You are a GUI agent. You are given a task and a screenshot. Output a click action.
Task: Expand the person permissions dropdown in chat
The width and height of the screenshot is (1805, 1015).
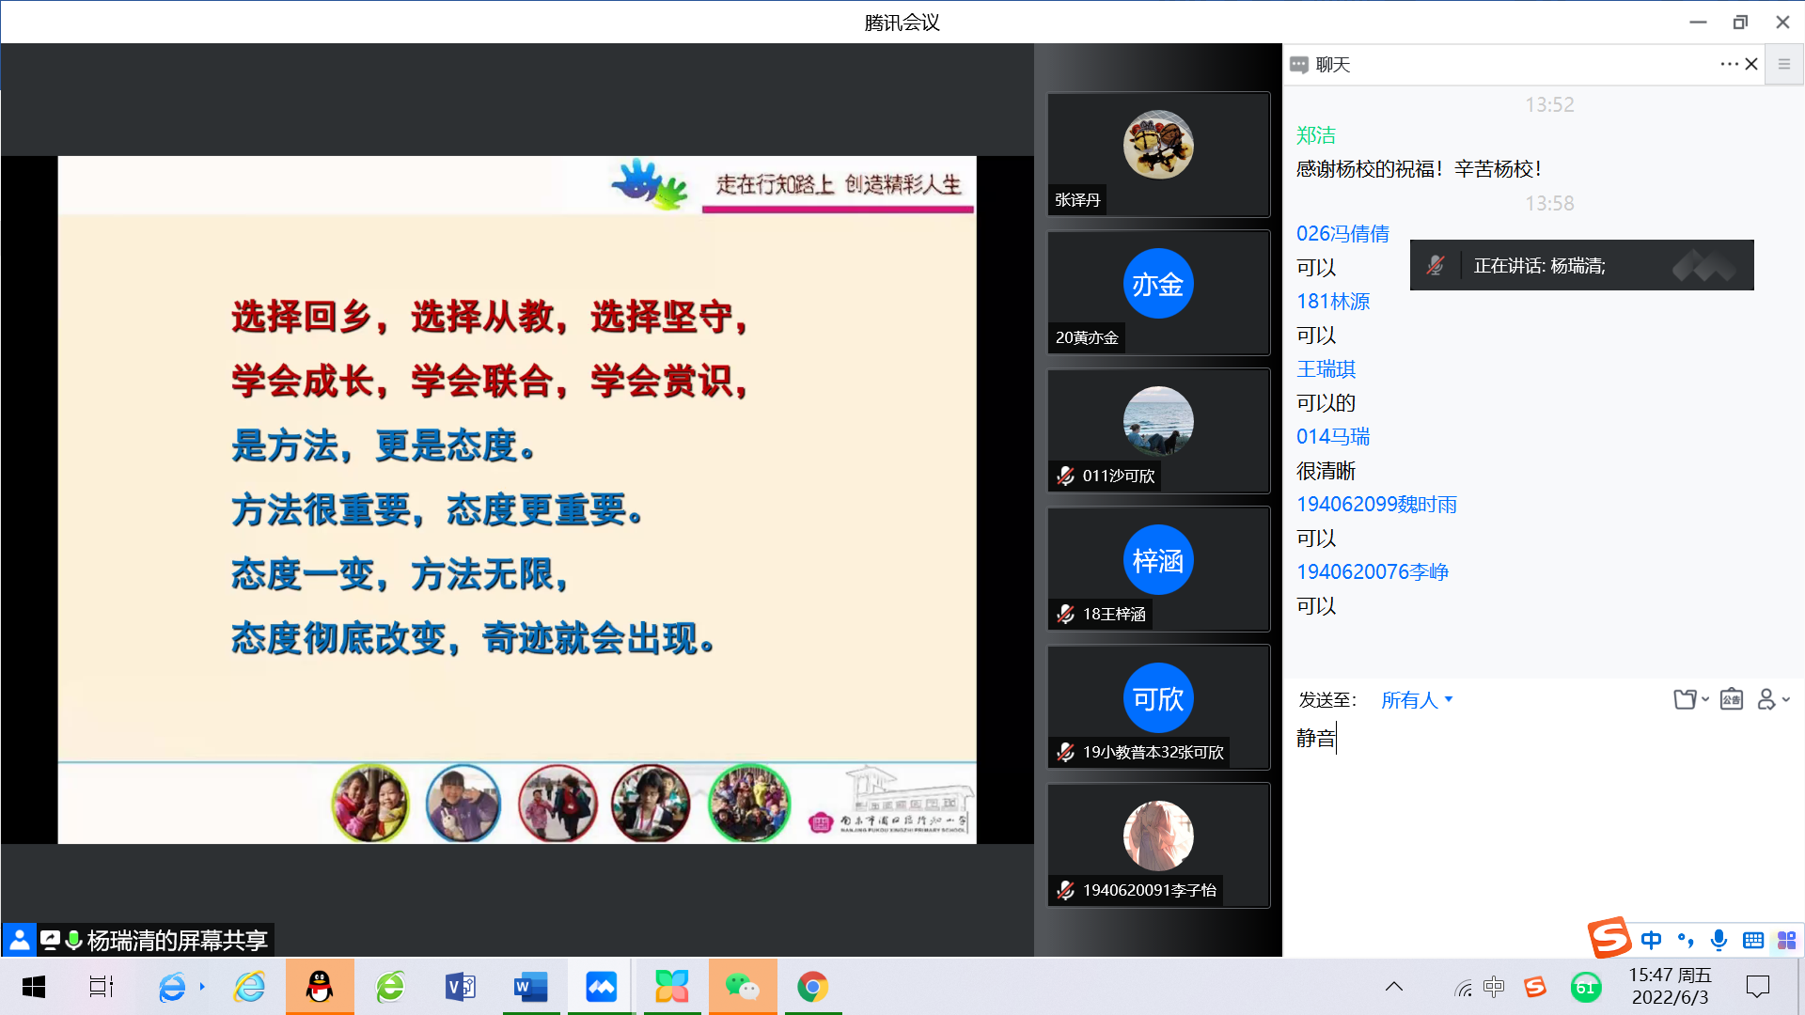click(x=1773, y=699)
